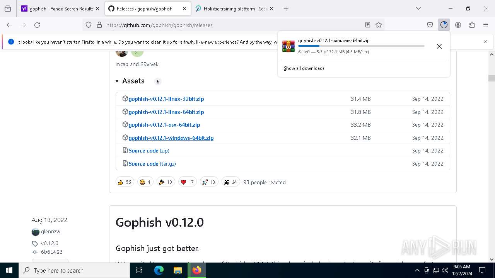Image resolution: width=495 pixels, height=278 pixels.
Task: Open gophish-v0.12.1-windows-64bit.zip download entry
Action: click(x=353, y=46)
